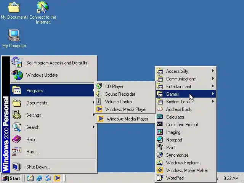Open Address Book icon
This screenshot has height=183, width=244.
(x=160, y=109)
